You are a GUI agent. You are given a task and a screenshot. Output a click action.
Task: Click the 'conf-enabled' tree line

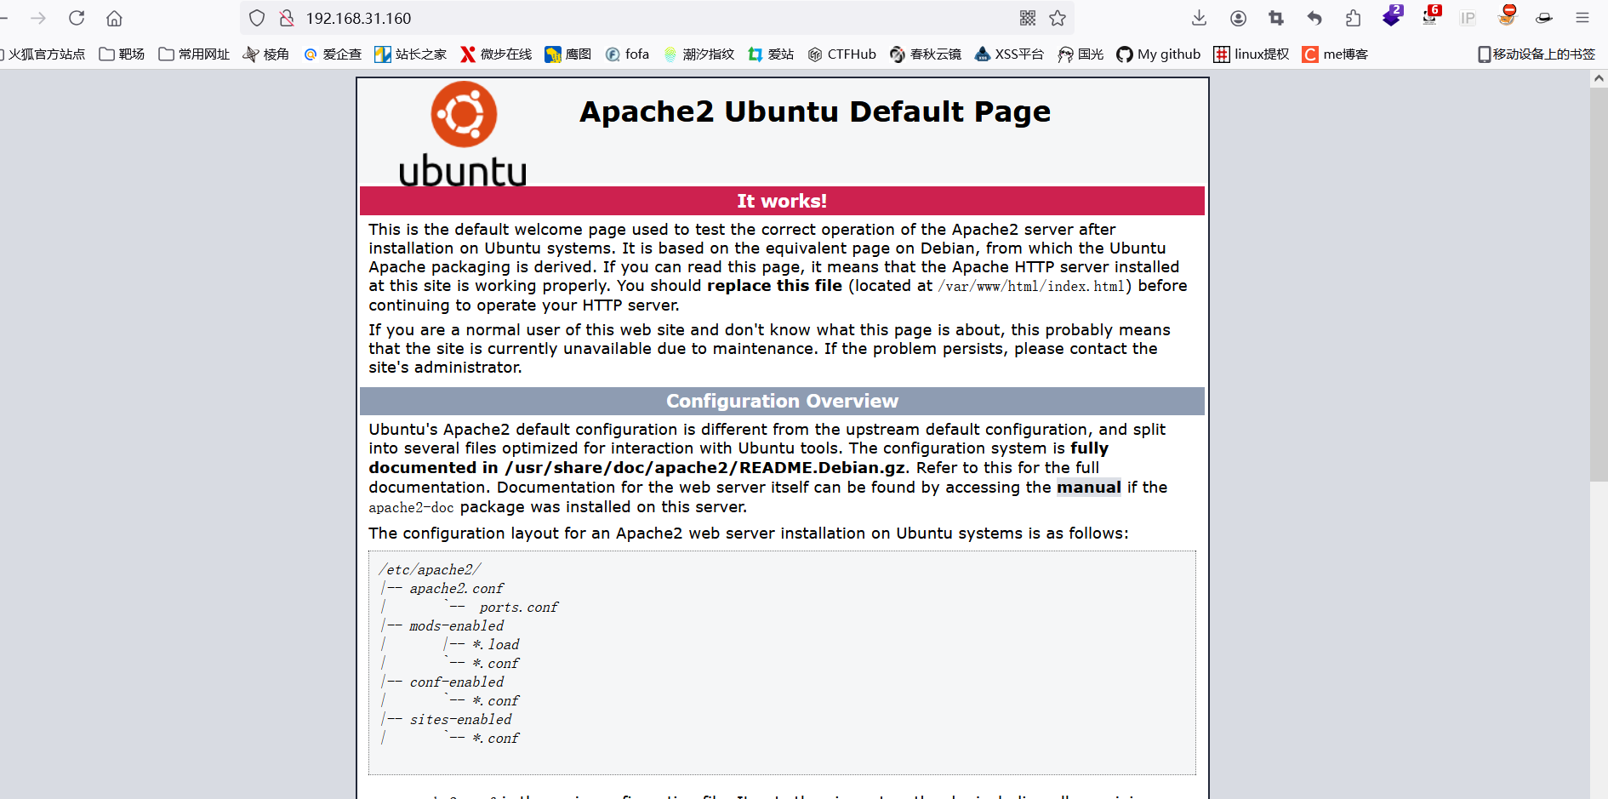(456, 682)
